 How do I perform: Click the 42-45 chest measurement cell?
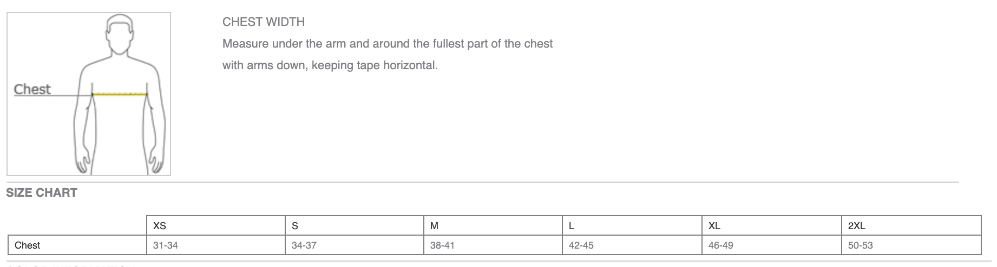632,245
